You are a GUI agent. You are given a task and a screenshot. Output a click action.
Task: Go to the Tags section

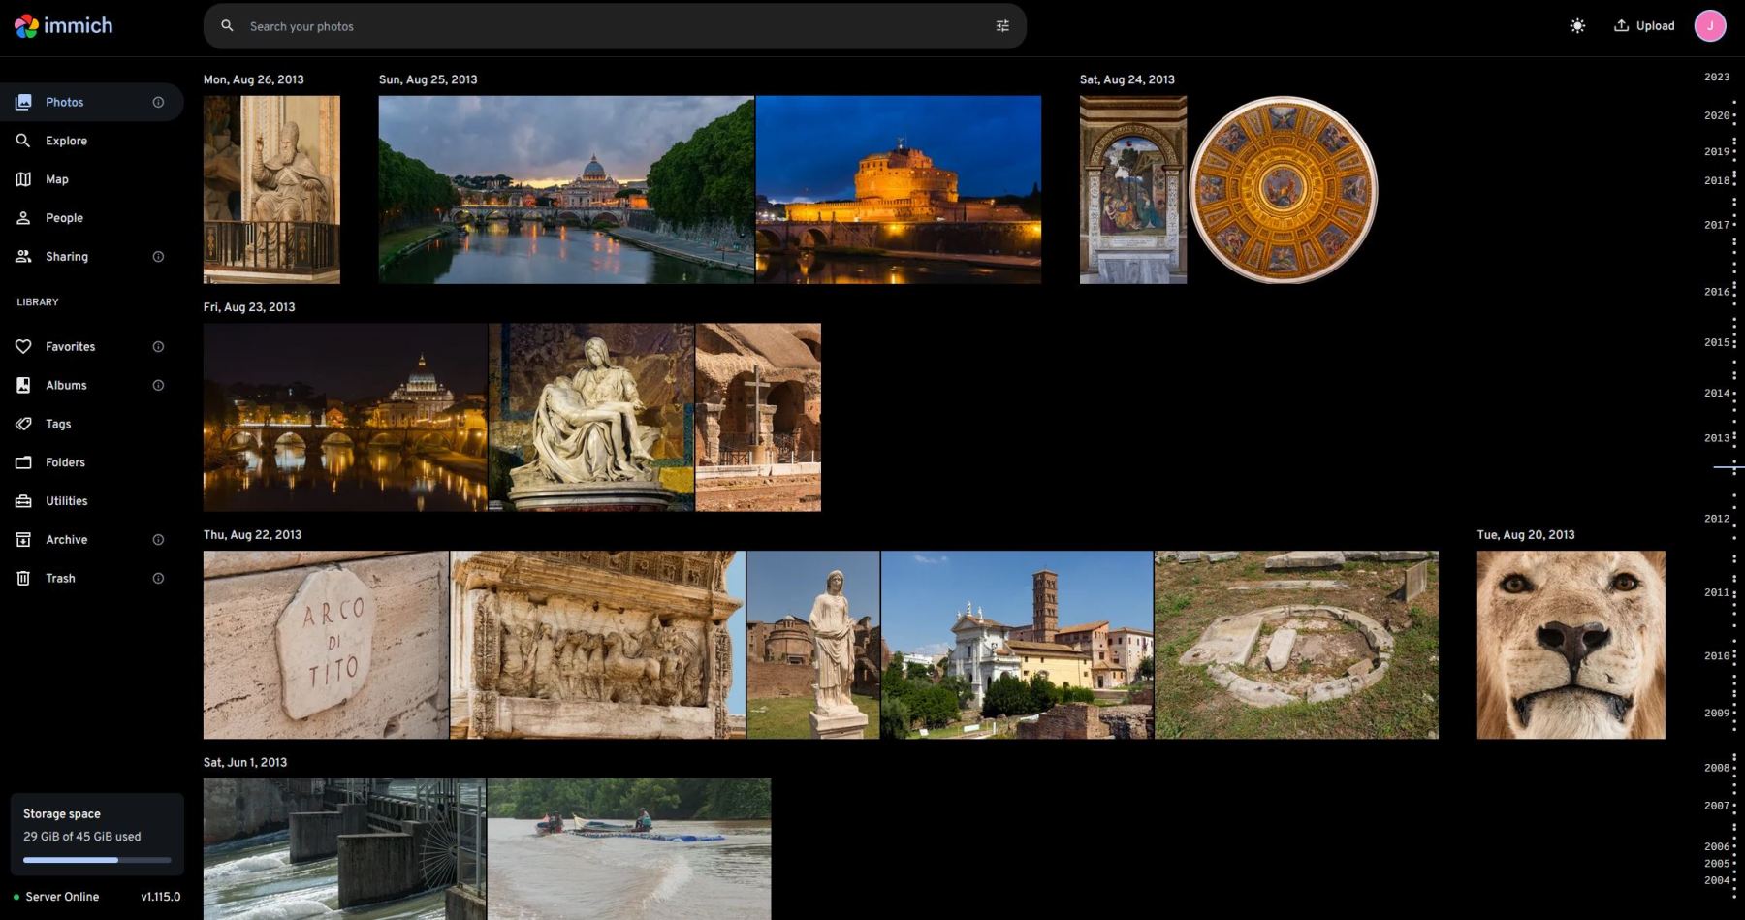(x=58, y=424)
